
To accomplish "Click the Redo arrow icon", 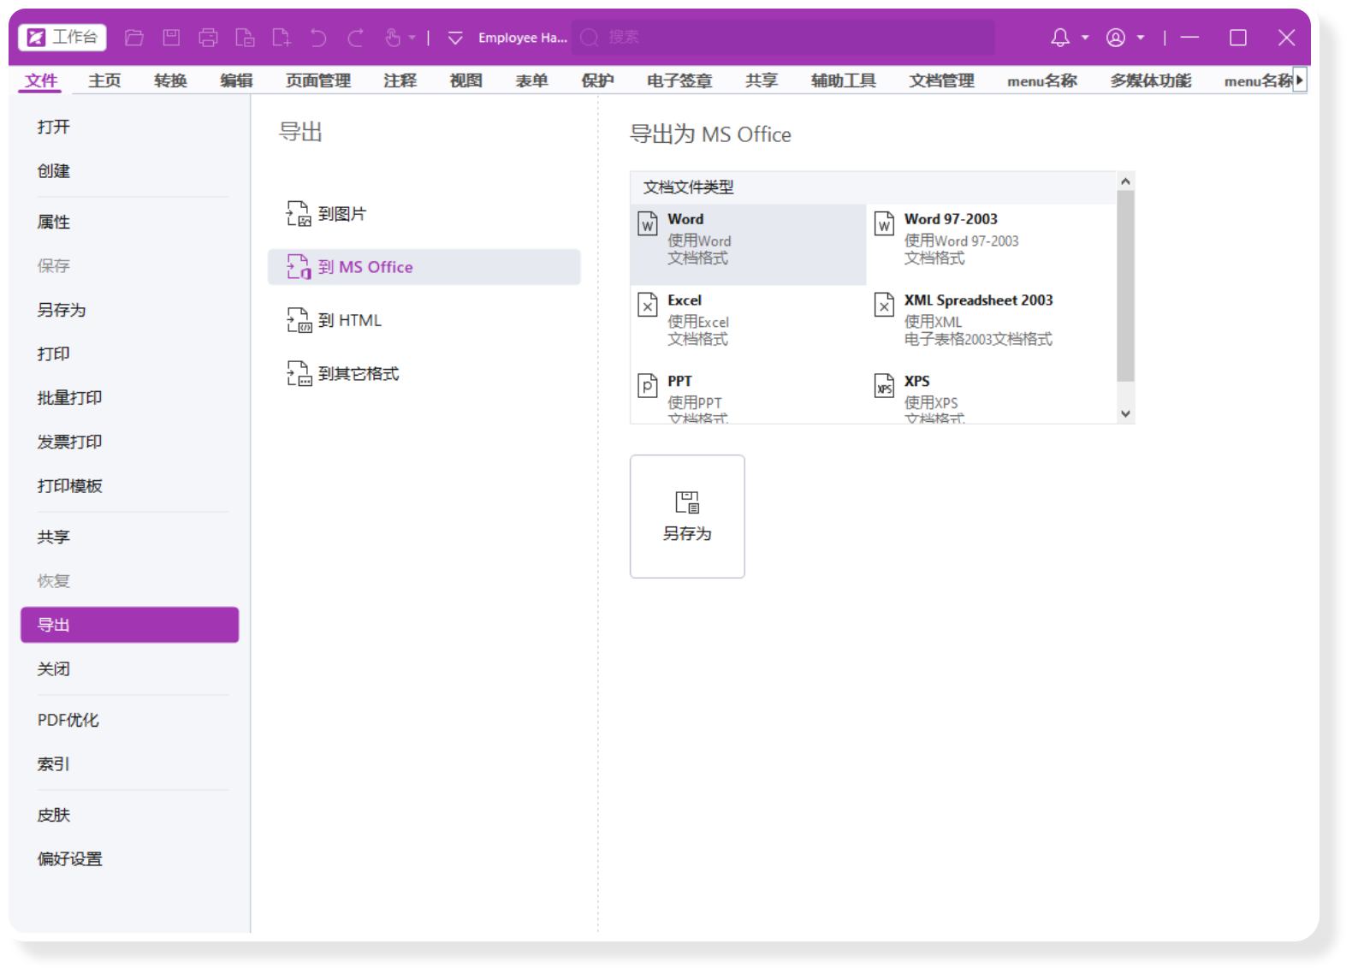I will point(355,38).
